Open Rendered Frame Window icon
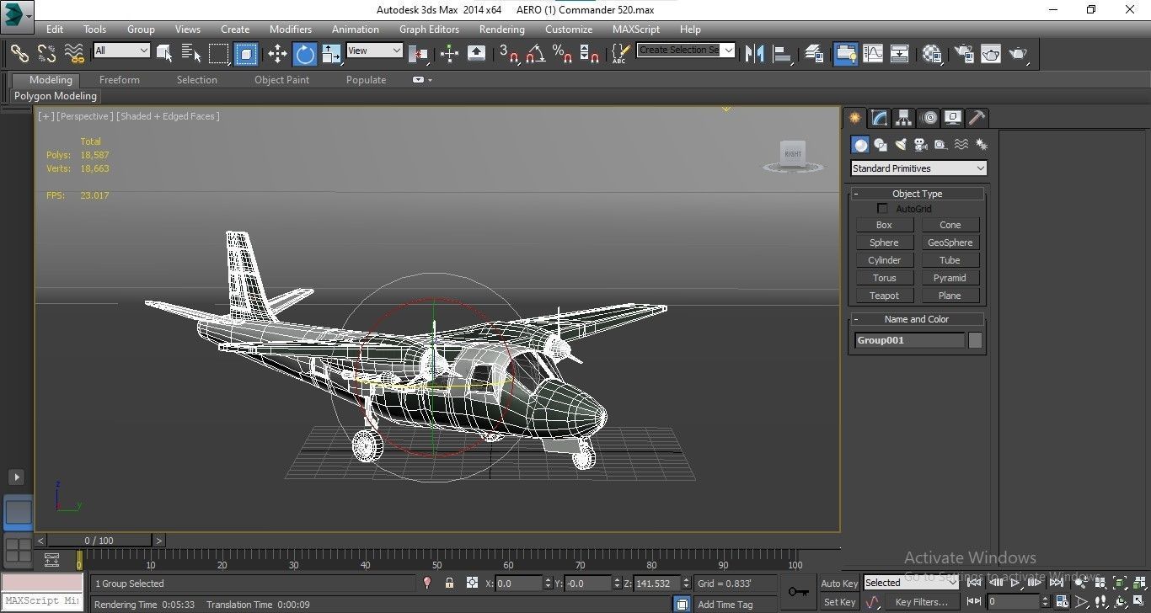Screen dimensions: 1151x613 coord(991,53)
